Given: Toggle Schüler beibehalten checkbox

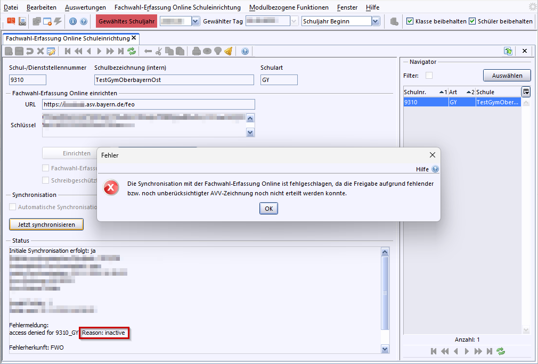Looking at the screenshot, I should [x=472, y=21].
